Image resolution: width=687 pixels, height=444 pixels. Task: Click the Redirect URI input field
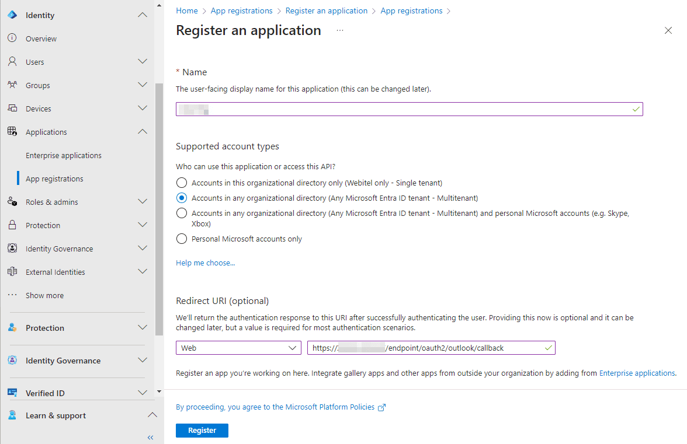click(x=431, y=348)
